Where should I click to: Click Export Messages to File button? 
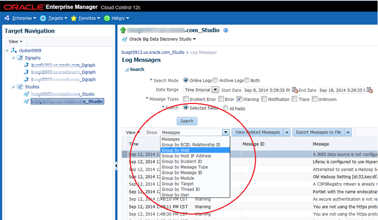click(x=319, y=132)
